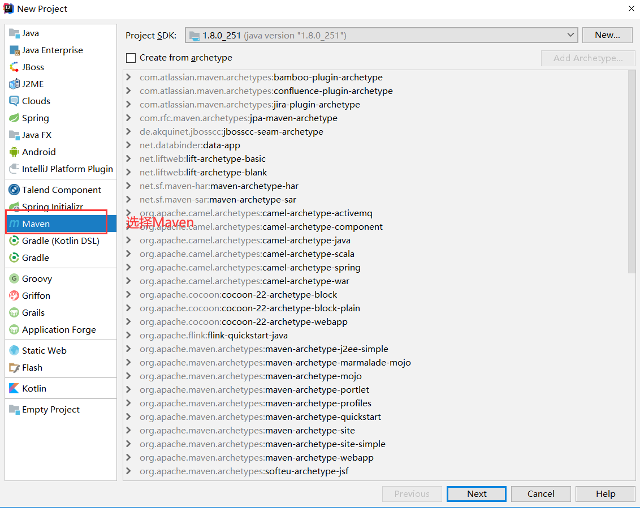Expand the jpa-maven-archetype node
The height and width of the screenshot is (511, 640).
tap(128, 118)
